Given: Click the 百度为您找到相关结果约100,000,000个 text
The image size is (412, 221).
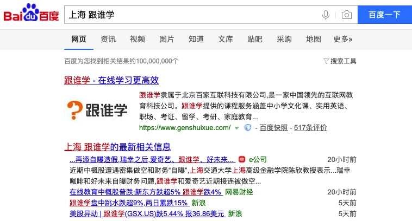Looking at the screenshot, I should [x=121, y=61].
